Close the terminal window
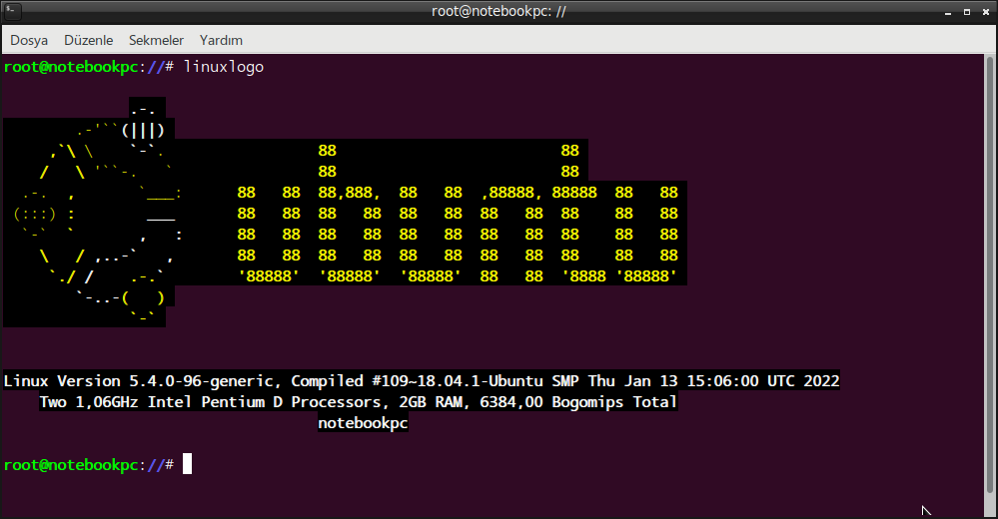Viewport: 998px width, 519px height. (x=986, y=12)
